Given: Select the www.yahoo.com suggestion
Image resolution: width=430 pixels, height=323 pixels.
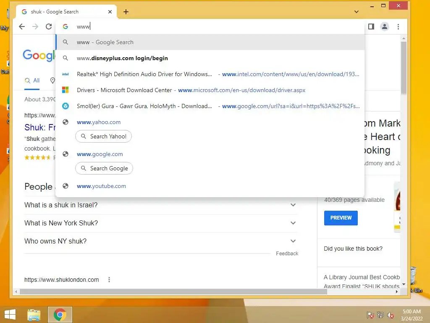Looking at the screenshot, I should (210, 122).
